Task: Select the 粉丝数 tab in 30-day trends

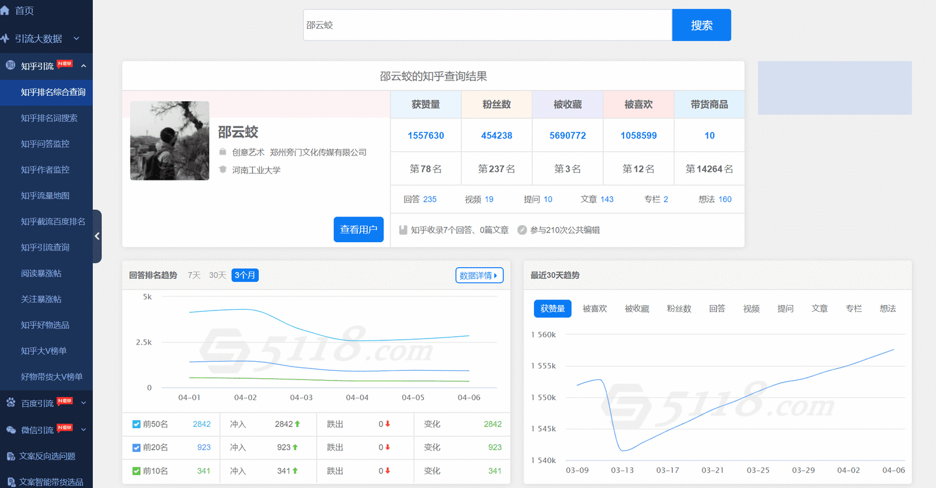Action: point(679,309)
